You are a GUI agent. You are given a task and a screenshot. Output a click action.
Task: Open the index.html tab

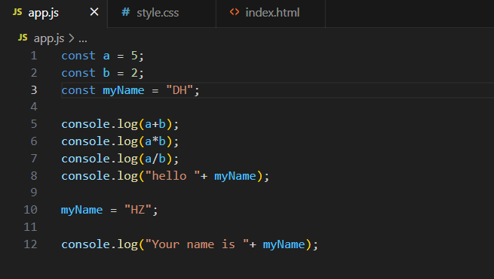[x=271, y=14]
